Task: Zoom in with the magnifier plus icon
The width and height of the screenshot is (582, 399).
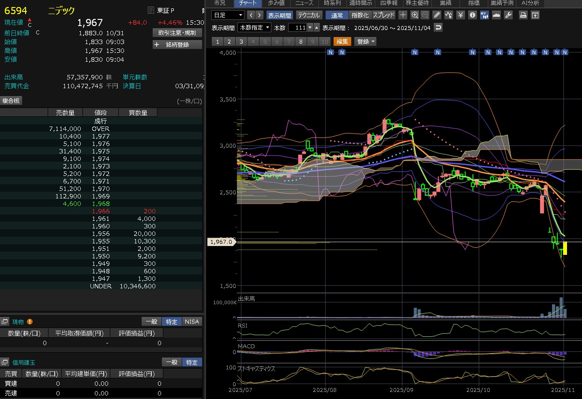Action: pos(414,15)
